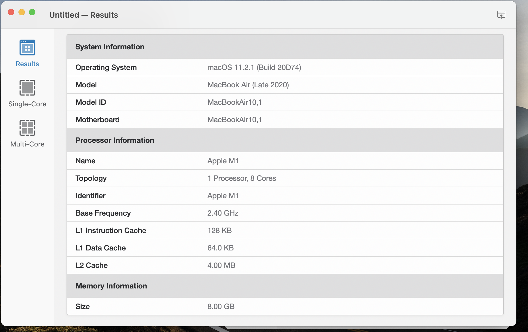This screenshot has width=528, height=332.
Task: Click the export/share icon top right
Action: pyautogui.click(x=501, y=15)
